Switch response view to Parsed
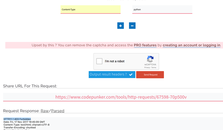This screenshot has width=223, height=130. point(58,111)
